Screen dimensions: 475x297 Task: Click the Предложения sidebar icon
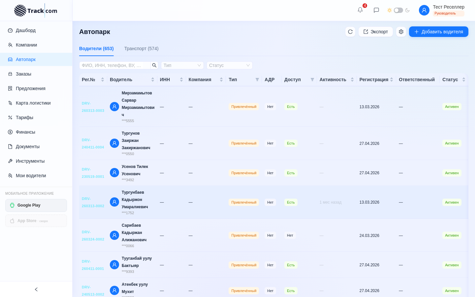pos(10,88)
